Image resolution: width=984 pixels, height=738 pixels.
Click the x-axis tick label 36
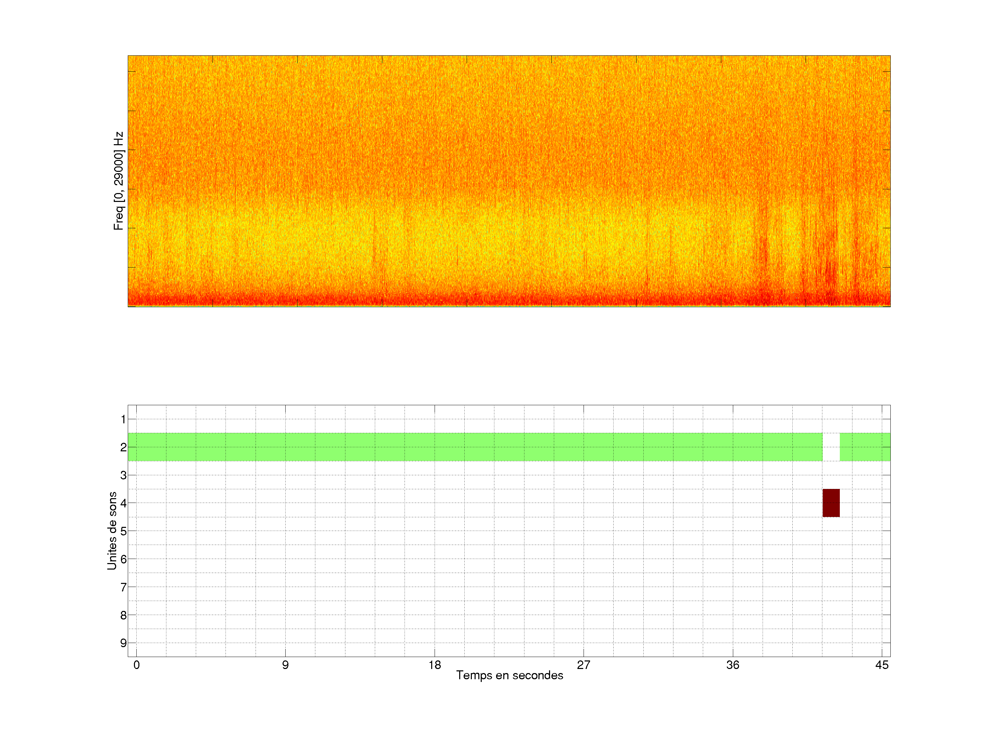733,665
